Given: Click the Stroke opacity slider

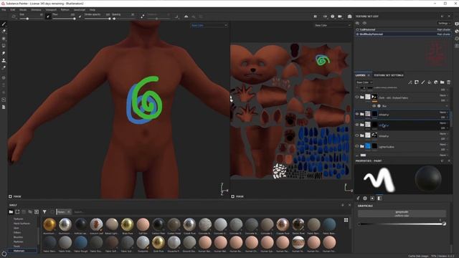Looking at the screenshot, I should (98, 19).
